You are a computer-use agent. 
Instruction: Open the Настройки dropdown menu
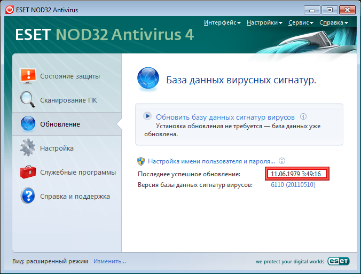point(264,22)
